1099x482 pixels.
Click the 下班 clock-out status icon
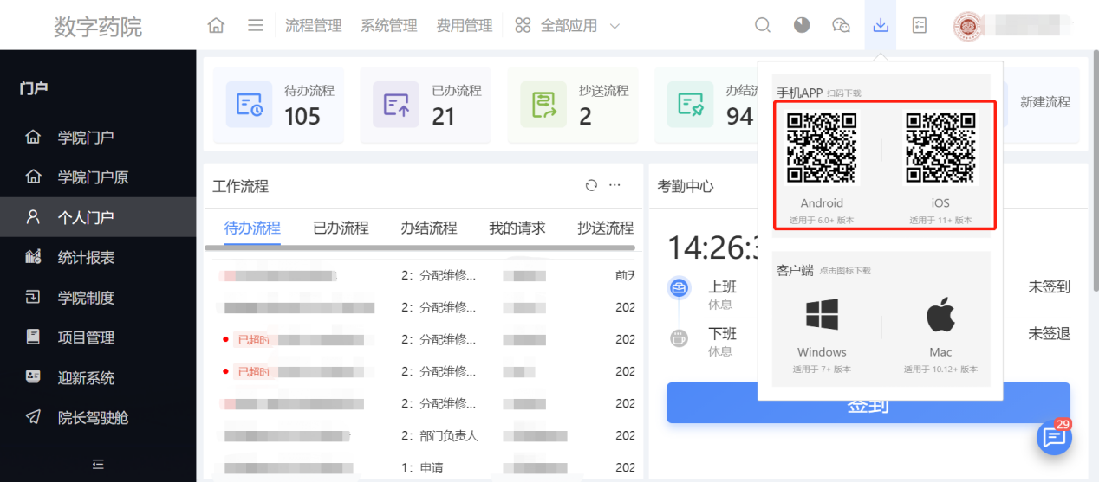680,338
